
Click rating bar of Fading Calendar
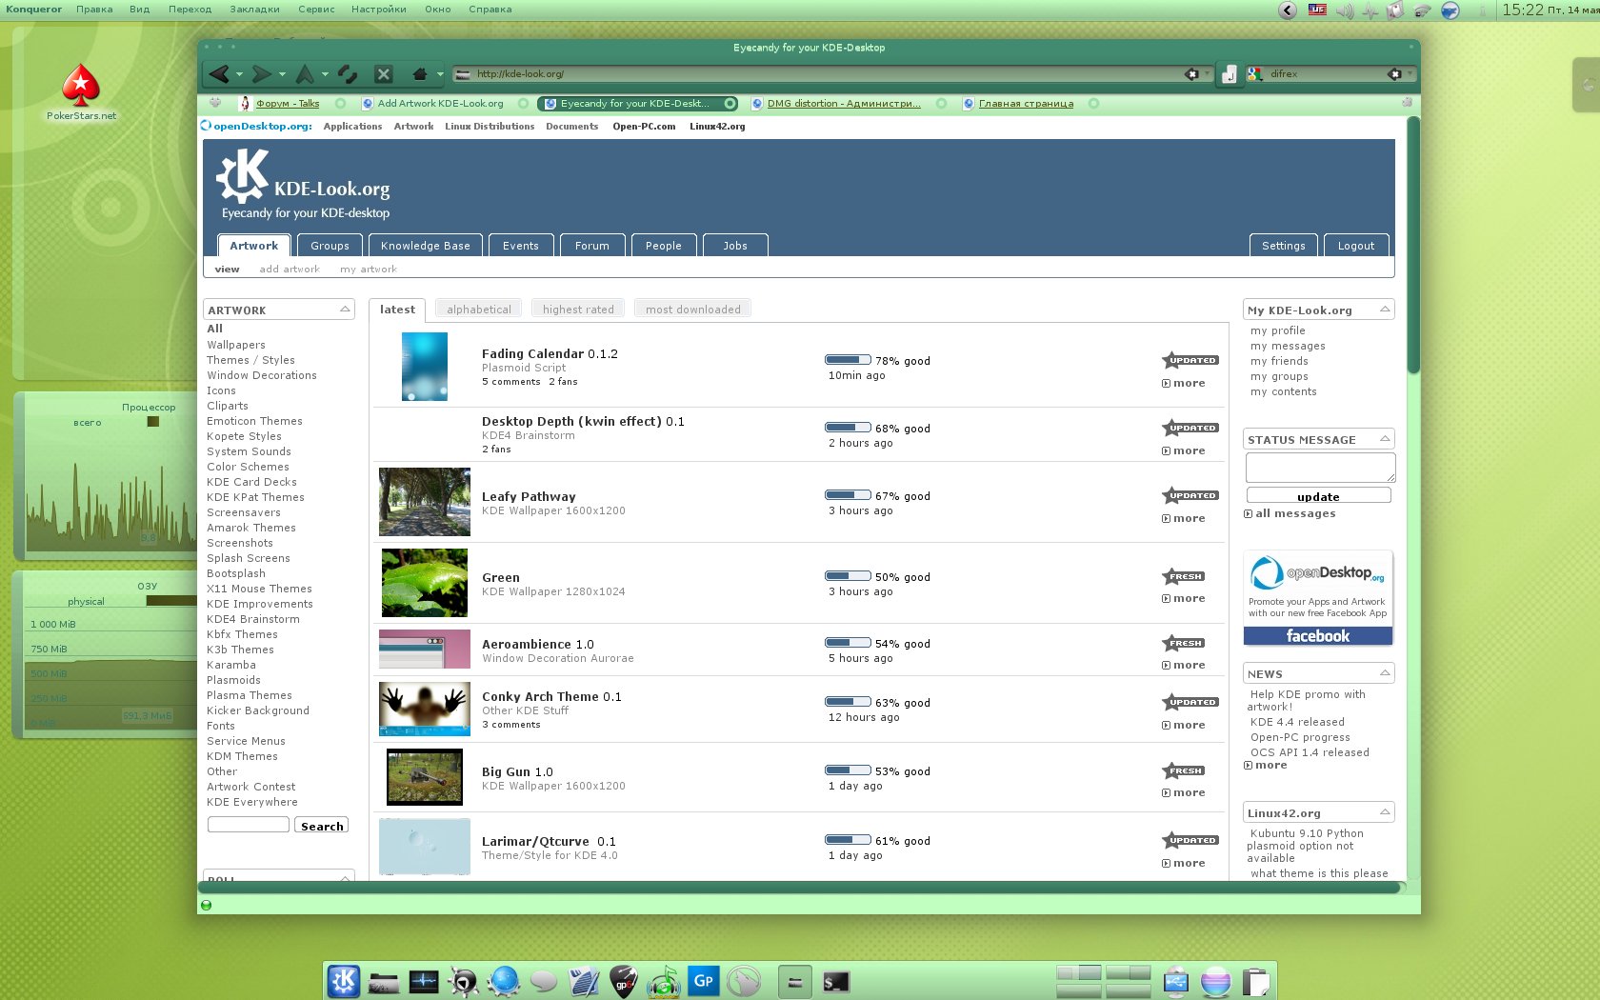tap(848, 360)
